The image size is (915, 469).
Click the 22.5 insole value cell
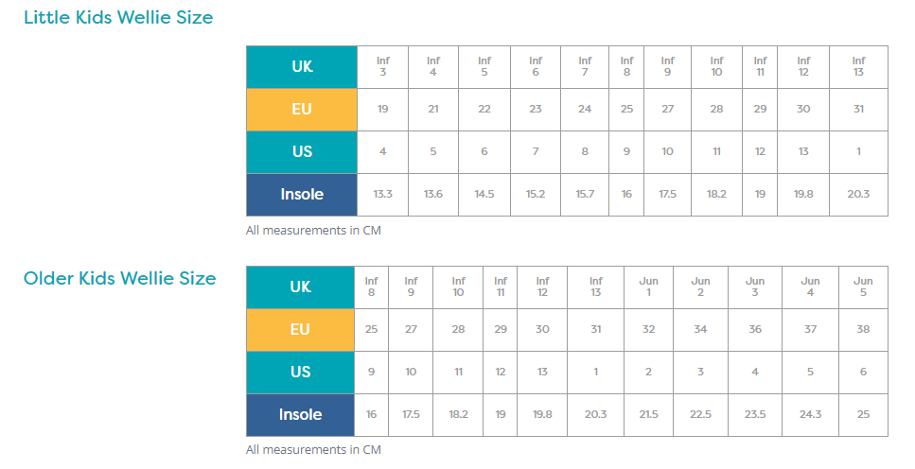(x=700, y=414)
